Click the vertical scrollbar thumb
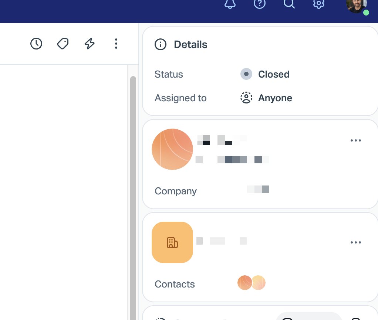The width and height of the screenshot is (378, 320). pyautogui.click(x=133, y=198)
